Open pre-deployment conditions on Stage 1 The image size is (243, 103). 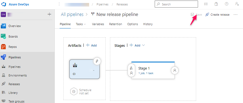click(x=131, y=70)
